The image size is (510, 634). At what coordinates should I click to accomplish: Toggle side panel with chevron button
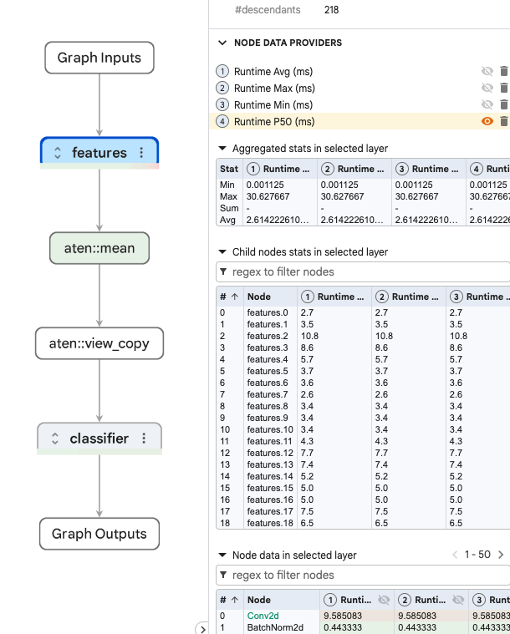pyautogui.click(x=202, y=629)
